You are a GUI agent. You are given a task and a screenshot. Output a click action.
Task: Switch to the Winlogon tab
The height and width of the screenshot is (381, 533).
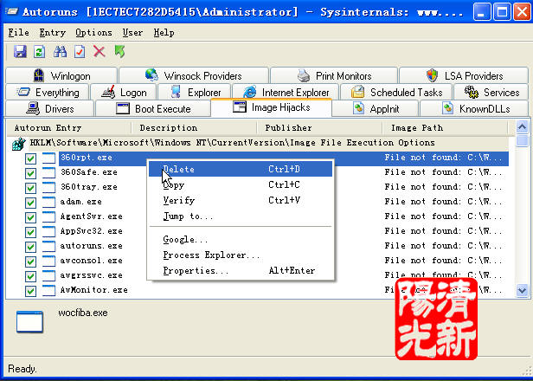click(x=61, y=75)
